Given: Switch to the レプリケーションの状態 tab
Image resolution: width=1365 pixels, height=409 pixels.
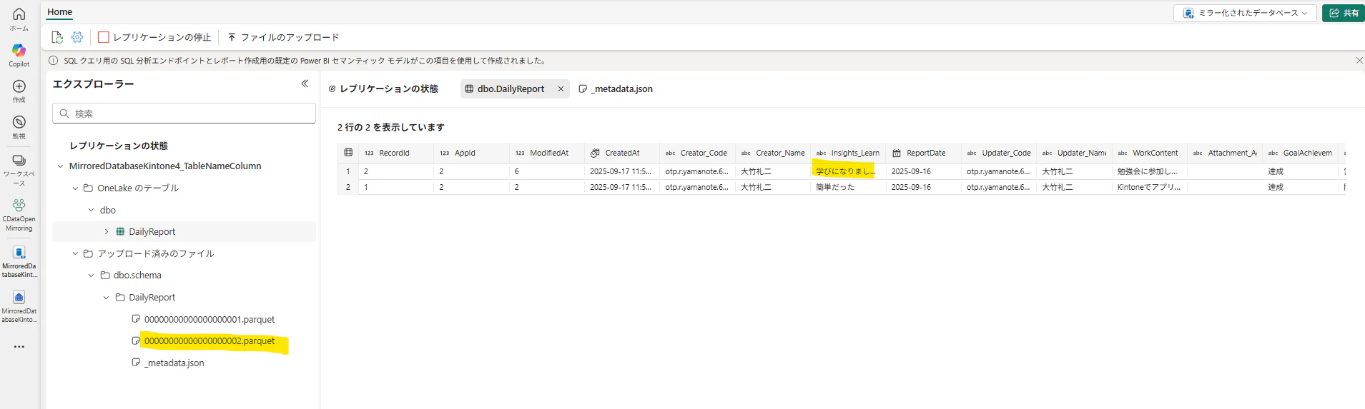Looking at the screenshot, I should [383, 89].
